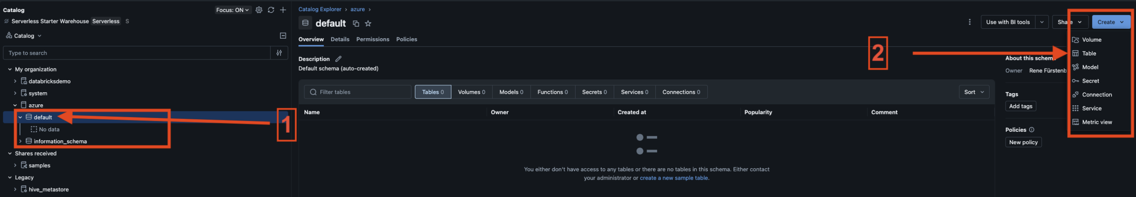Open the search filter options icon

click(279, 53)
